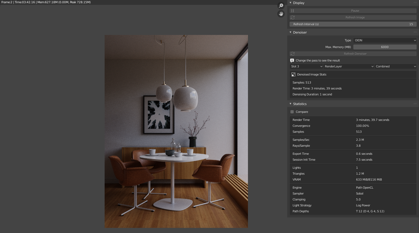Click the pause icon in Display panel
Screen dimensions: 419x233
(x=293, y=11)
